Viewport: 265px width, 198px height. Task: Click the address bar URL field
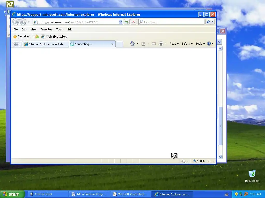[76, 22]
